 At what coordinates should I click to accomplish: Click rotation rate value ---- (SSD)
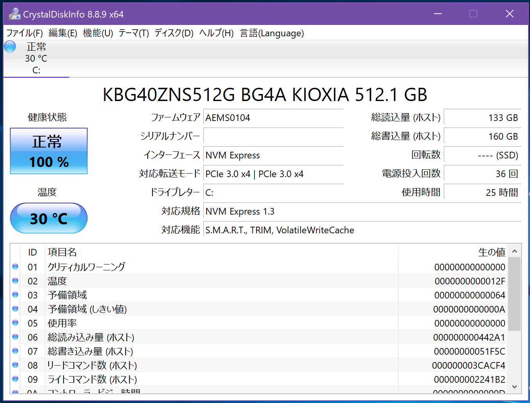coord(483,155)
